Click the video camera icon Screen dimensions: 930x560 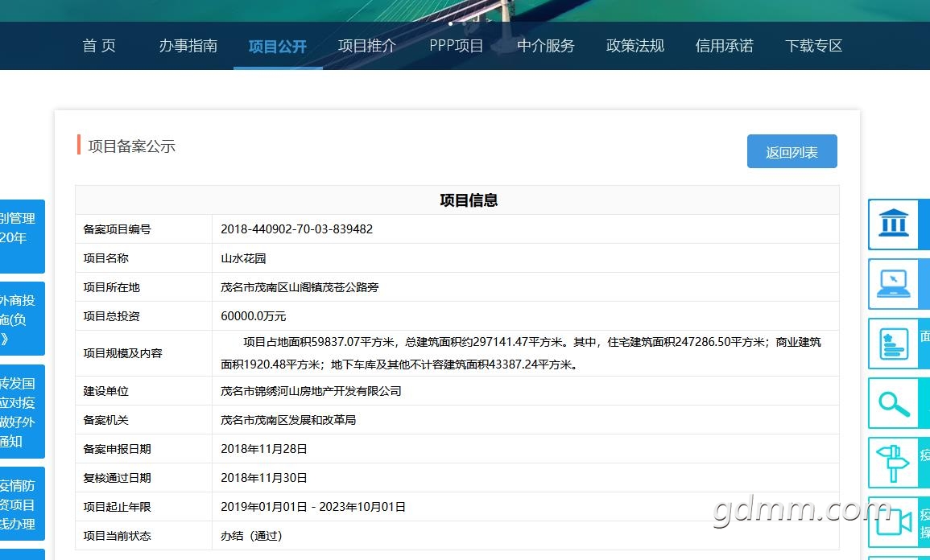[894, 521]
